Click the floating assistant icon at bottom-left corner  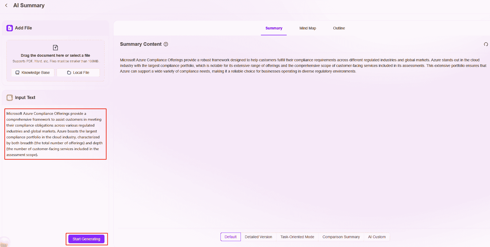4,243
